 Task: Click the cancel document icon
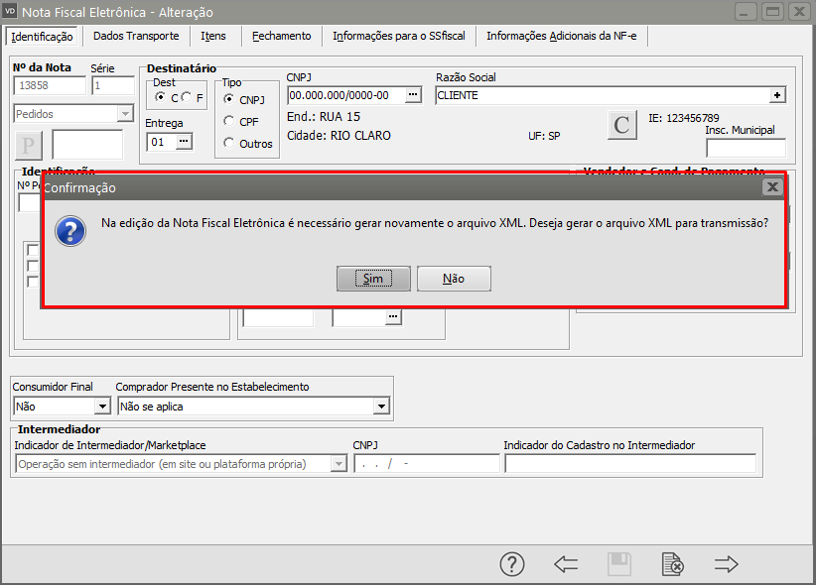click(x=673, y=564)
